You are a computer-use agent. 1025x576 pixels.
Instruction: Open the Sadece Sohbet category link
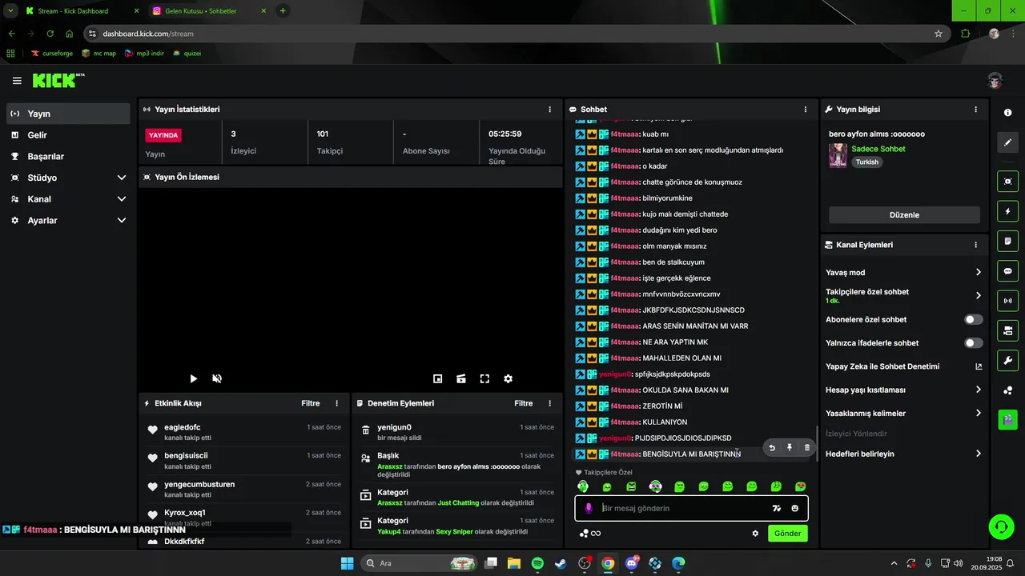click(878, 149)
